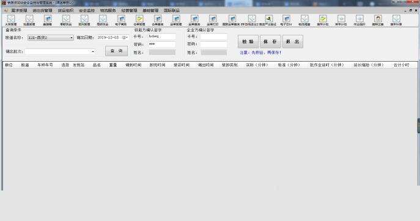Image resolution: width=420 pixels, height=221 pixels.
Task: Click the 查询 button
Action: click(x=116, y=51)
